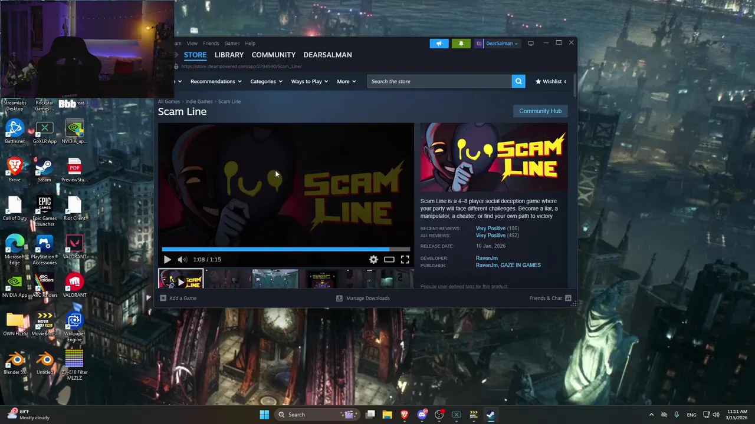Expand the Ways to Play menu
The image size is (755, 424).
click(310, 81)
